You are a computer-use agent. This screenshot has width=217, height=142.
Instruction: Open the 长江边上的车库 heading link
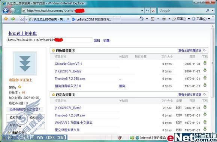(22, 33)
